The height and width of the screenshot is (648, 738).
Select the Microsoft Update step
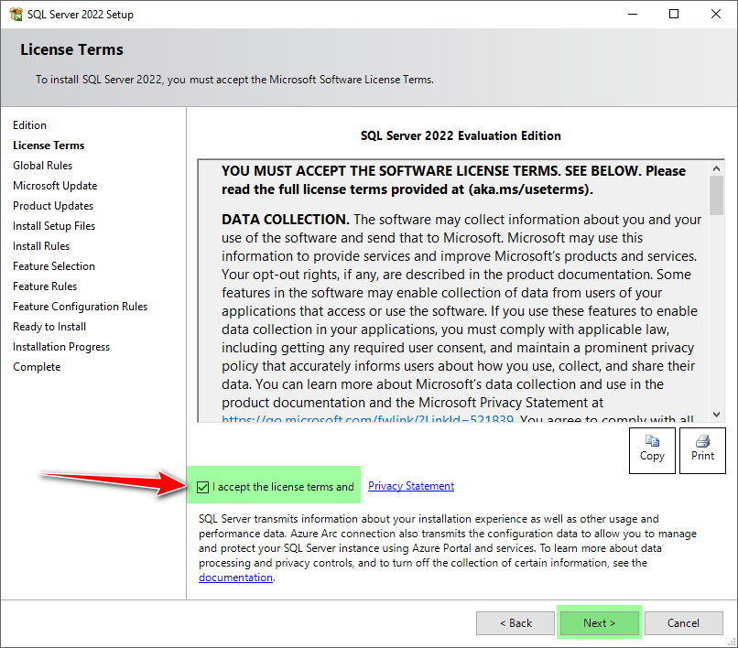55,186
